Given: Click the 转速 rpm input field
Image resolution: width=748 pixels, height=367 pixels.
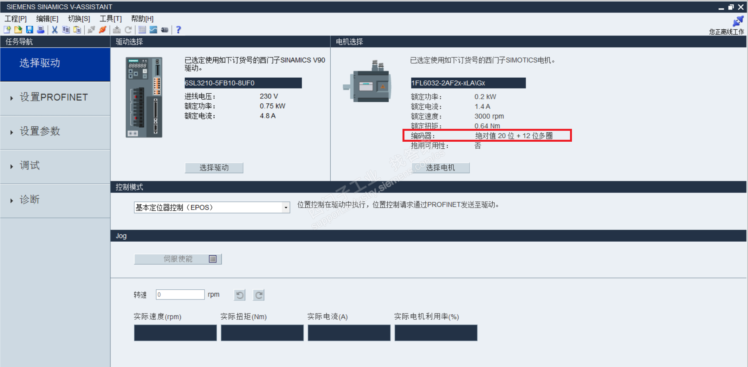Looking at the screenshot, I should (180, 294).
